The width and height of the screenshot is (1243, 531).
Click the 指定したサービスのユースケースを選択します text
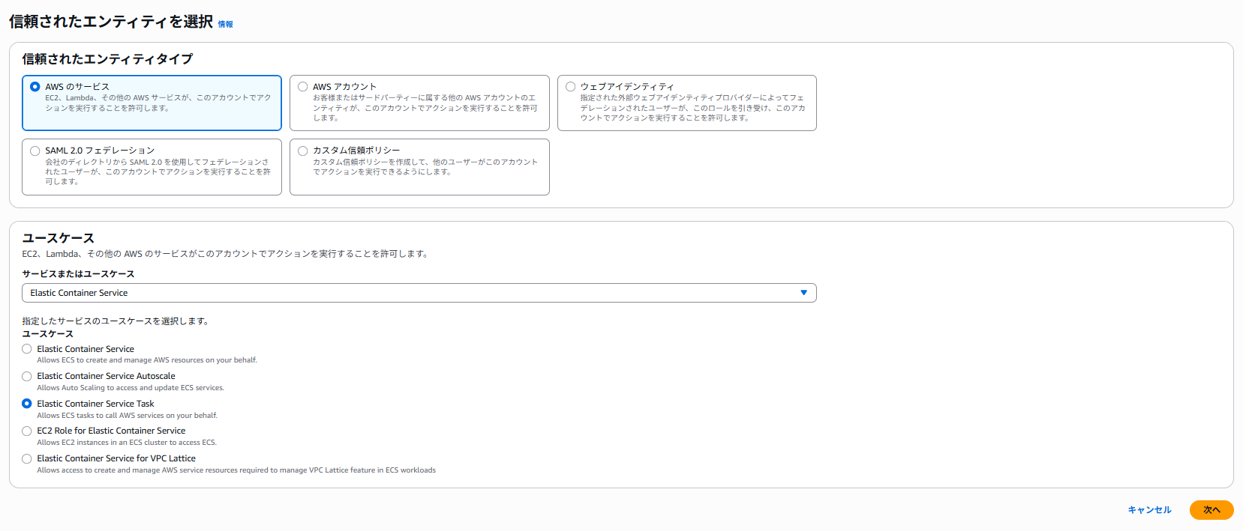click(x=116, y=321)
